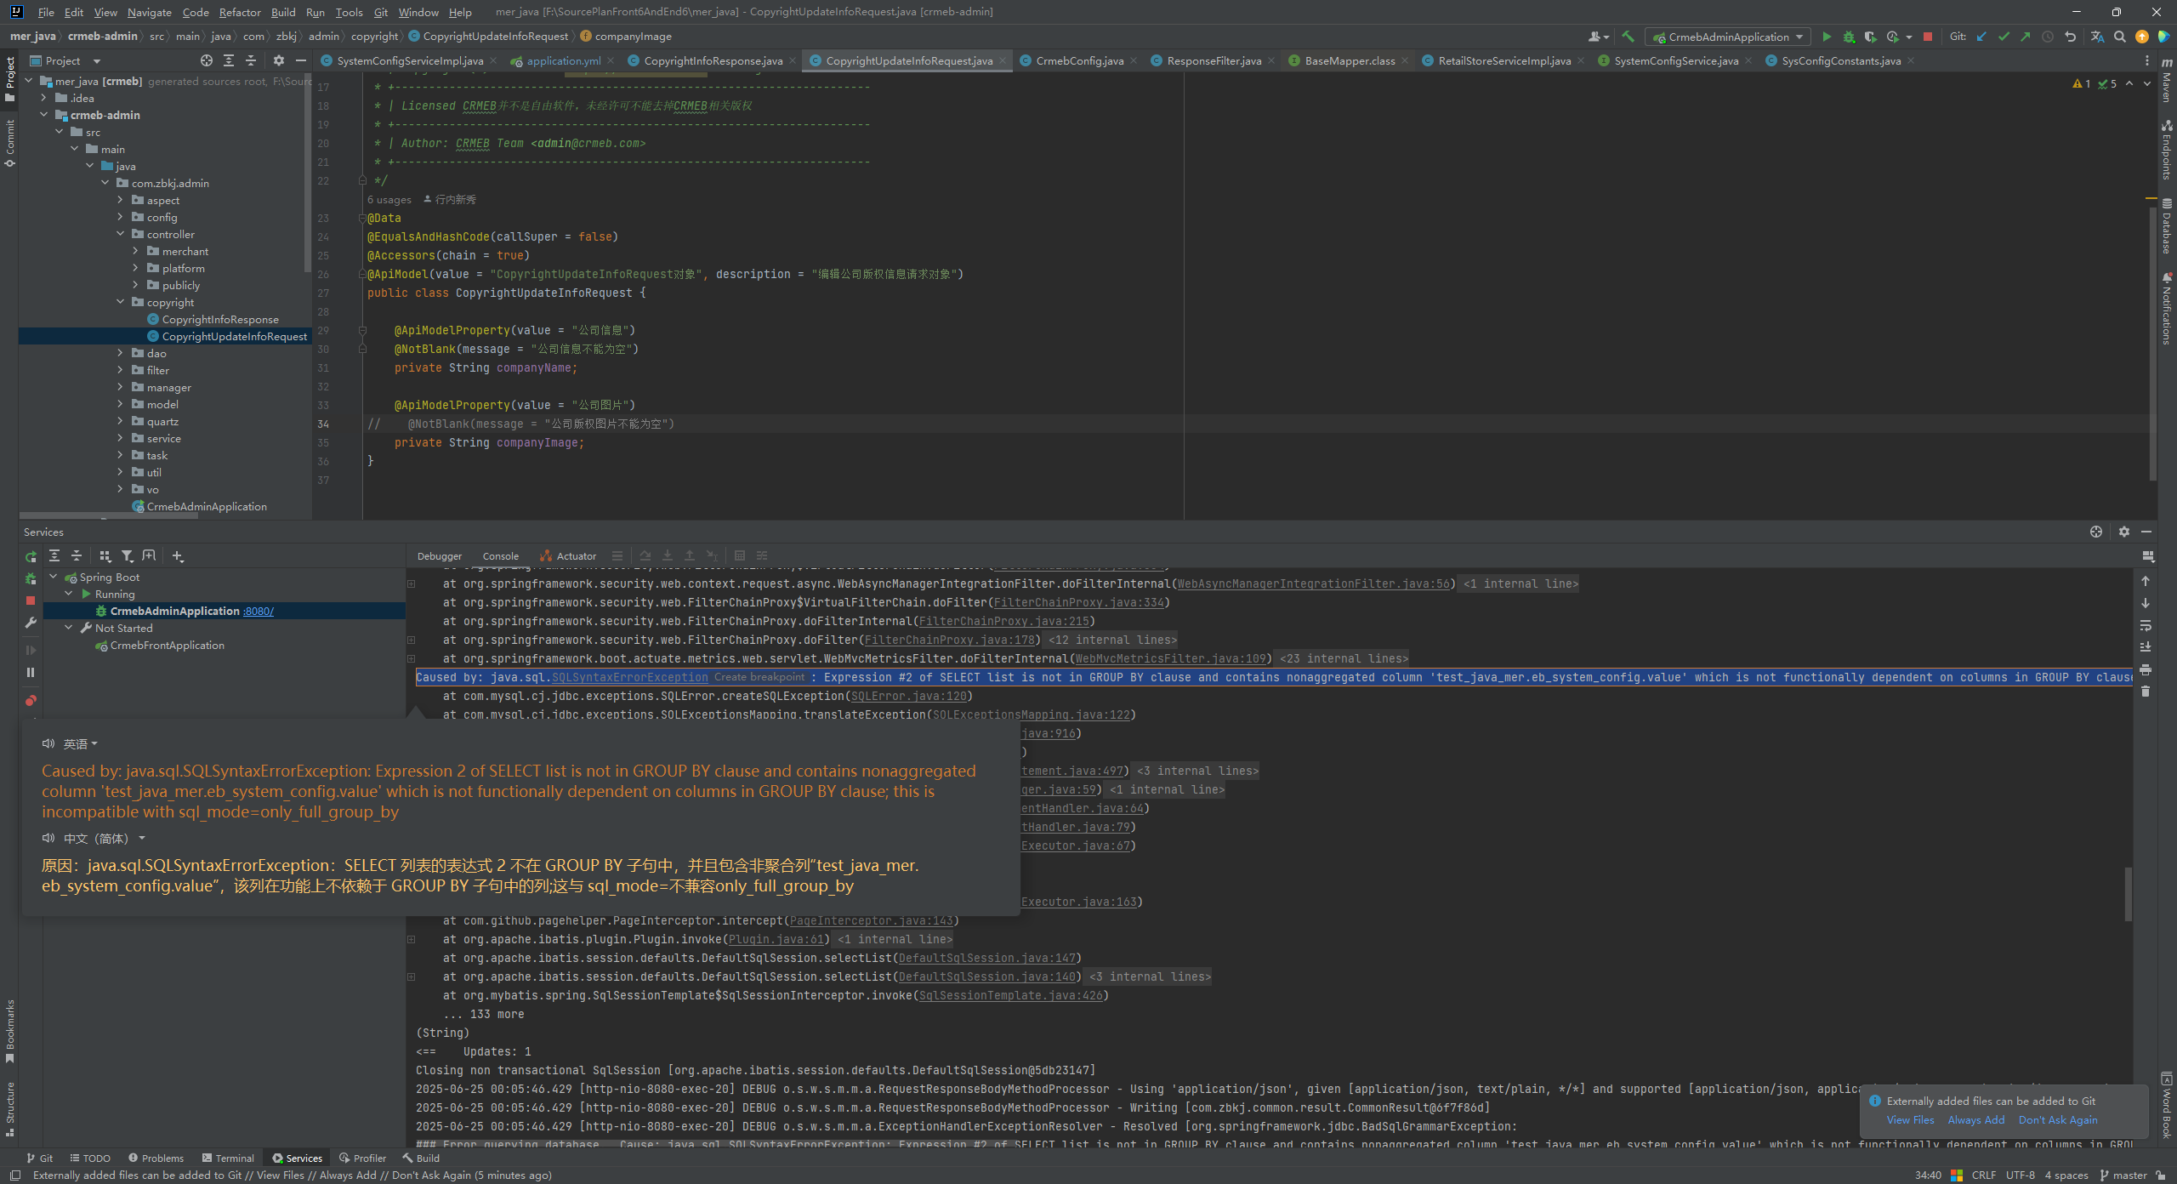2177x1184 pixels.
Task: Collapse the Spring Boot node in Services
Action: point(54,577)
